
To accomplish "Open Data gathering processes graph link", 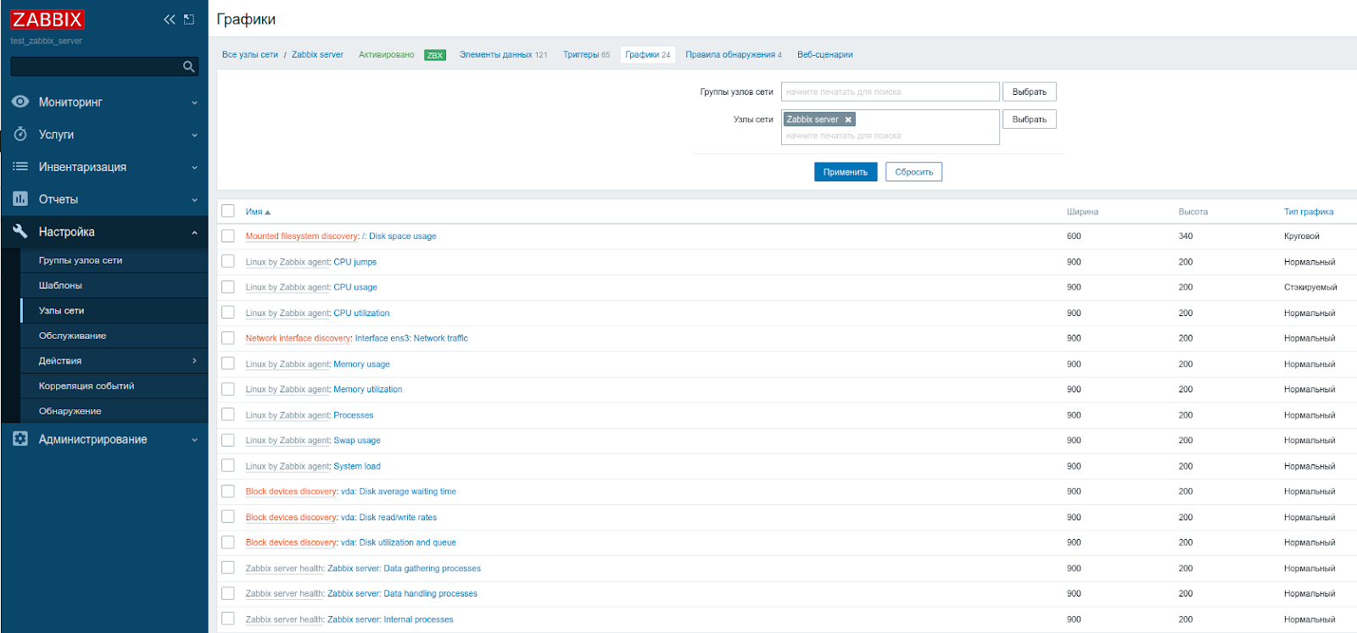I will click(x=405, y=569).
